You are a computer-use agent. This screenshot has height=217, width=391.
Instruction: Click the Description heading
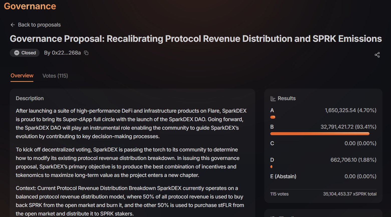point(30,98)
